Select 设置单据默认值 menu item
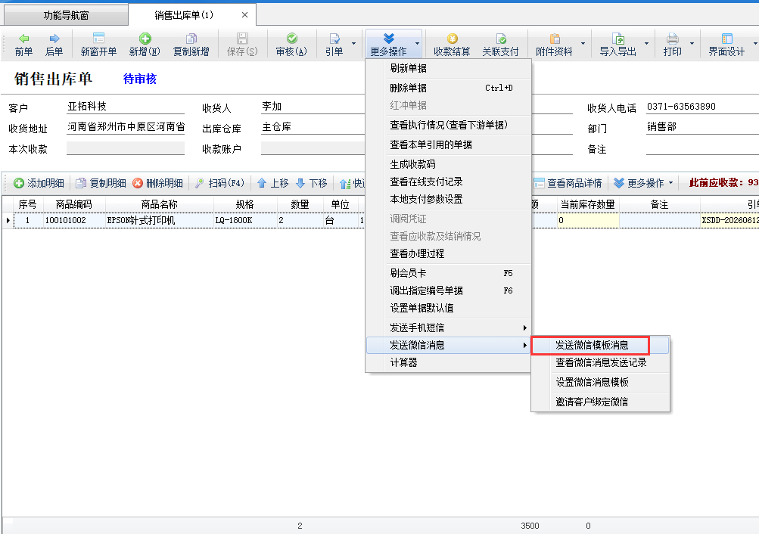This screenshot has height=534, width=759. [x=448, y=308]
